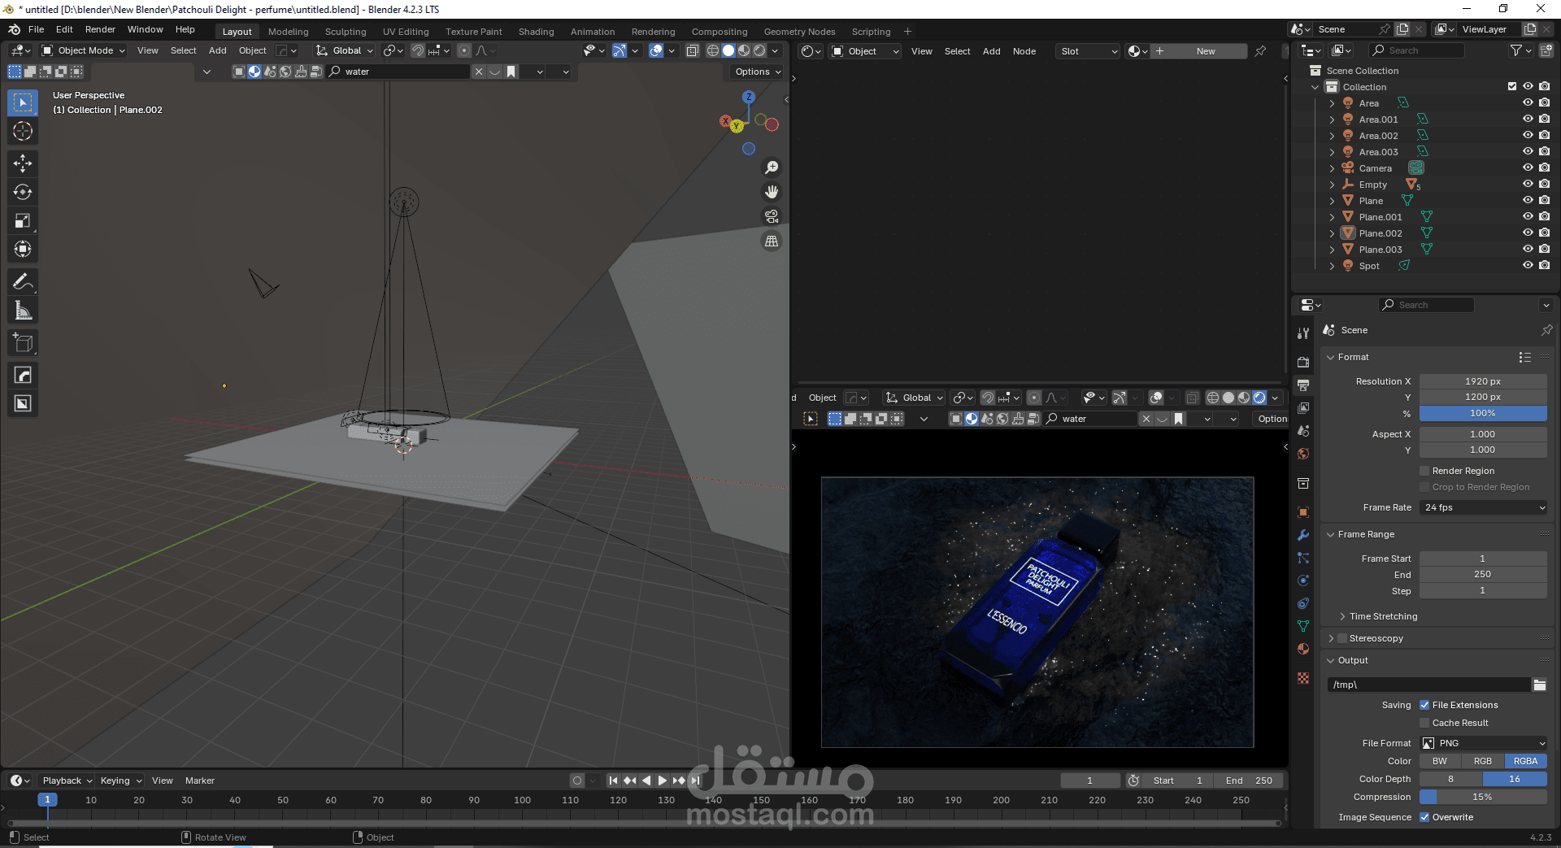Image resolution: width=1561 pixels, height=848 pixels.
Task: Choose the Measure tool
Action: point(23,311)
